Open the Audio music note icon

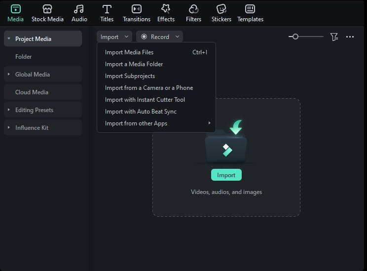point(79,9)
